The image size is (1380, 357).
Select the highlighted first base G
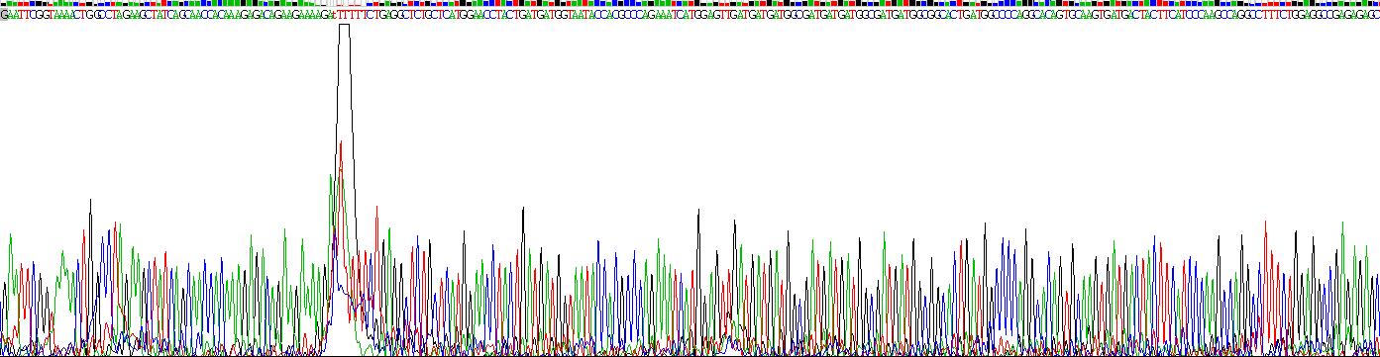point(3,15)
